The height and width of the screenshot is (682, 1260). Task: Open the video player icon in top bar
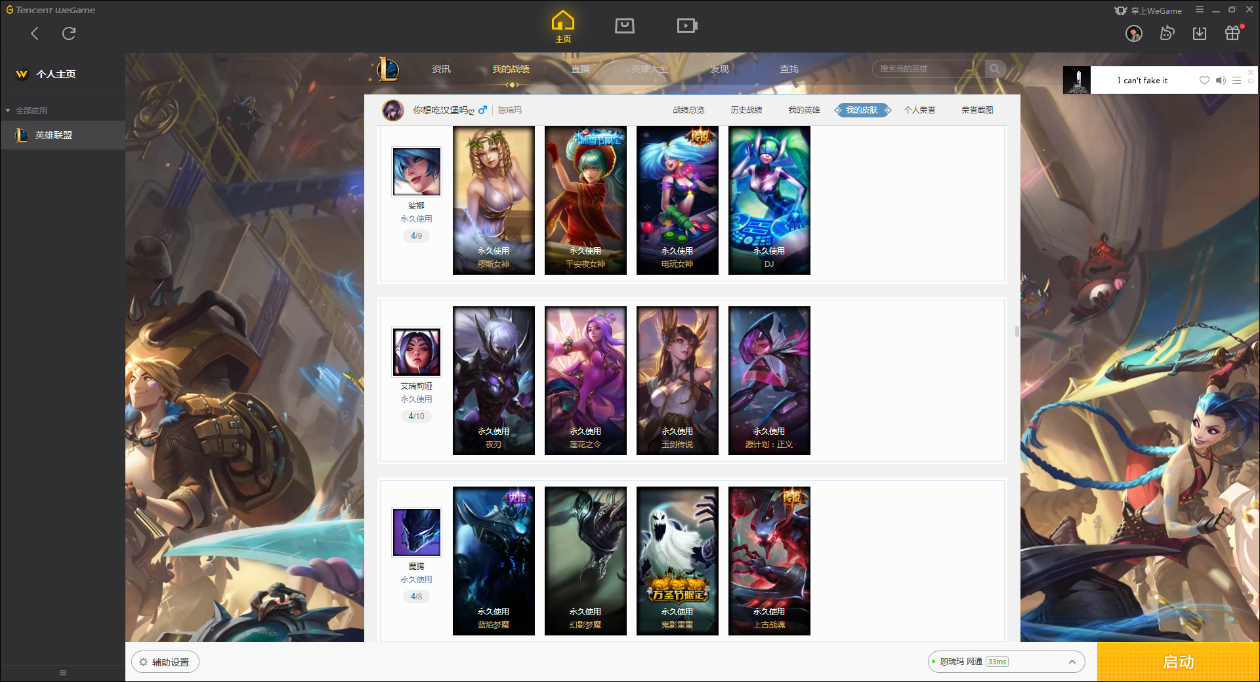pyautogui.click(x=686, y=26)
